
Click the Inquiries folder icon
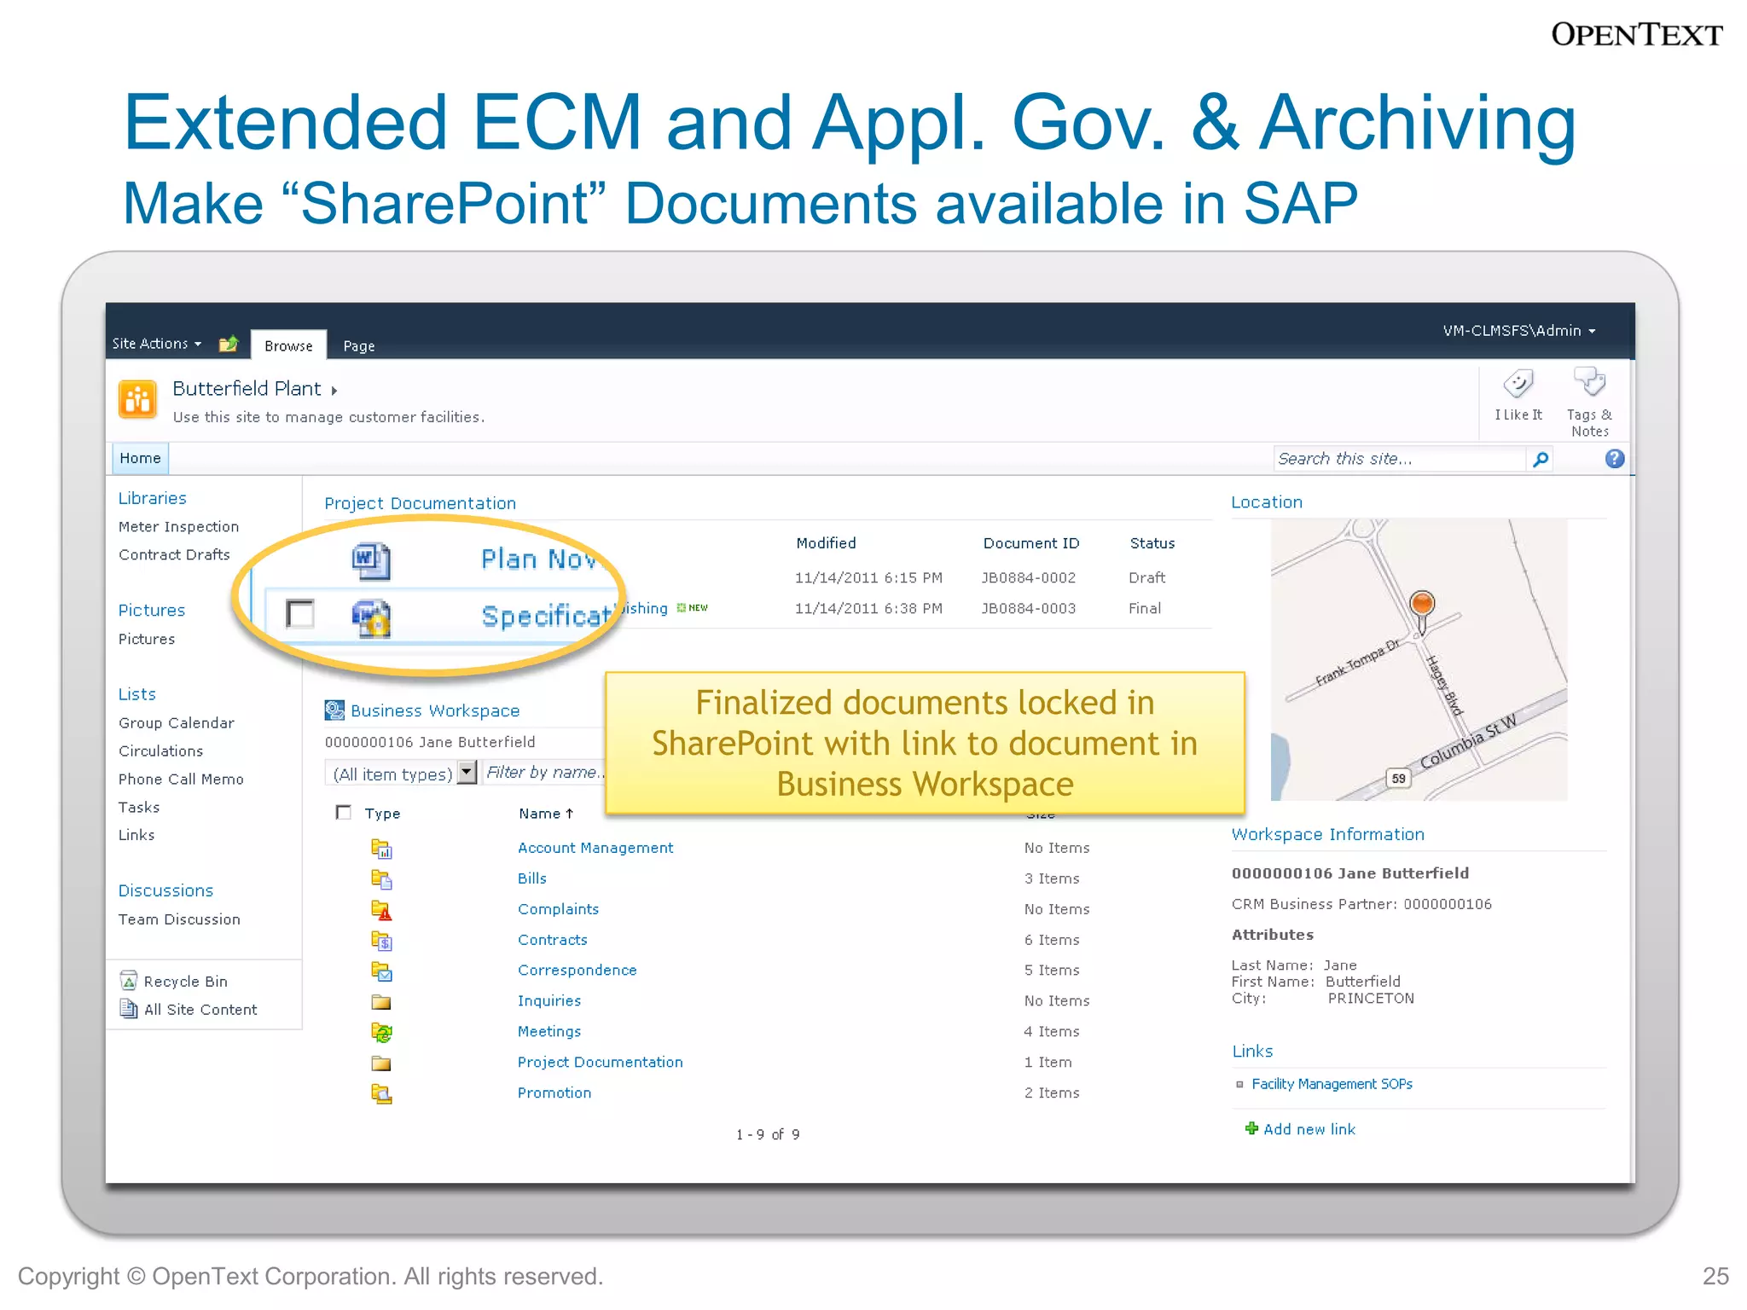tap(381, 1001)
